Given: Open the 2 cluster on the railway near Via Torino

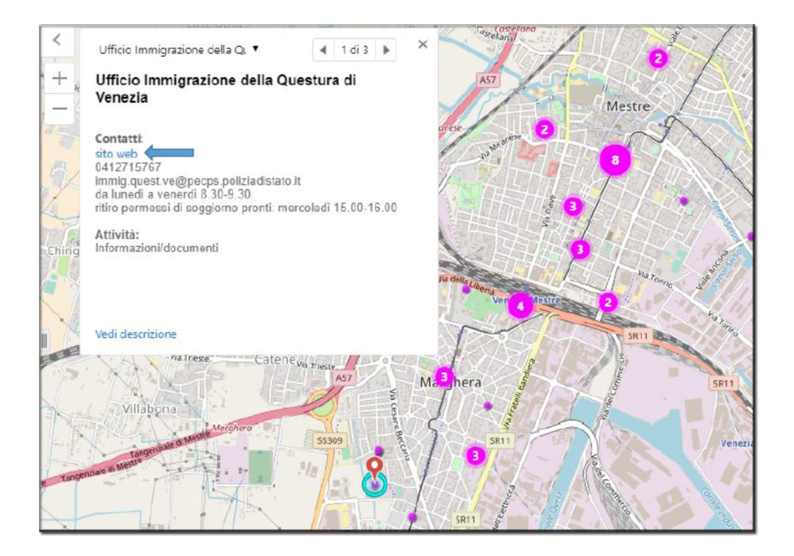Looking at the screenshot, I should [608, 302].
